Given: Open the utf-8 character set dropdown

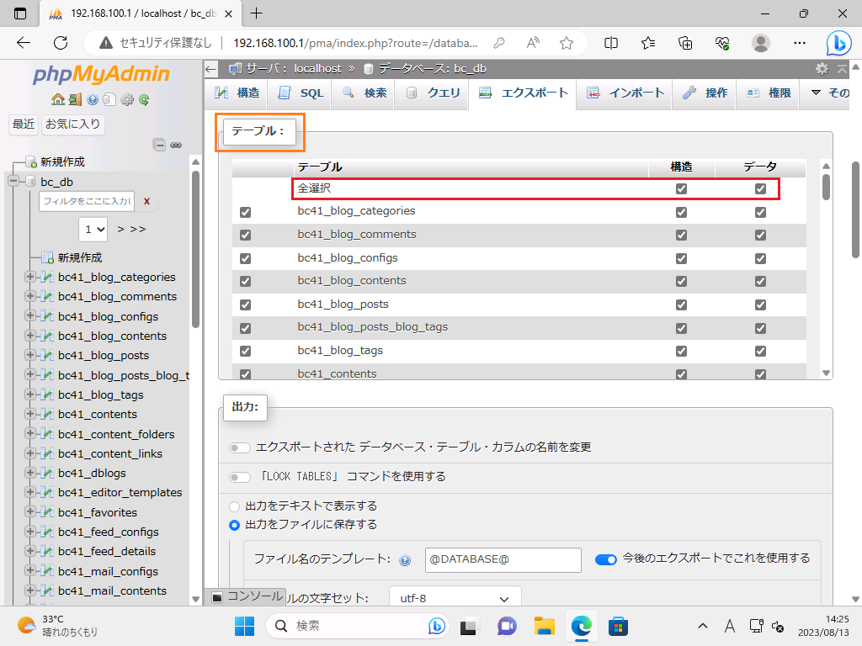Looking at the screenshot, I should 455,599.
